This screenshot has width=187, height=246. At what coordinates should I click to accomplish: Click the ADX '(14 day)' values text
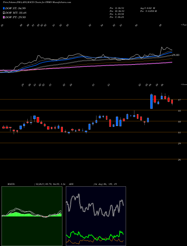click(105, 184)
